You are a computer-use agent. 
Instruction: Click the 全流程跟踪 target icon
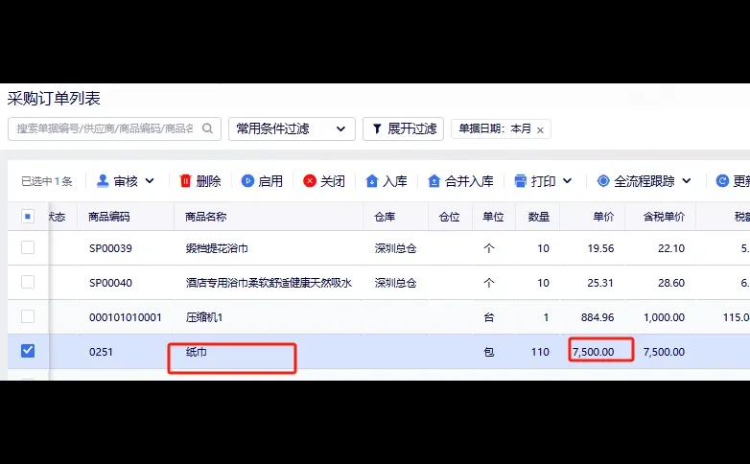point(603,181)
